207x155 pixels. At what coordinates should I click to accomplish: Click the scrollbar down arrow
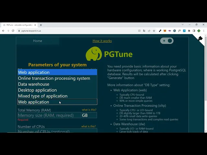tap(206, 131)
